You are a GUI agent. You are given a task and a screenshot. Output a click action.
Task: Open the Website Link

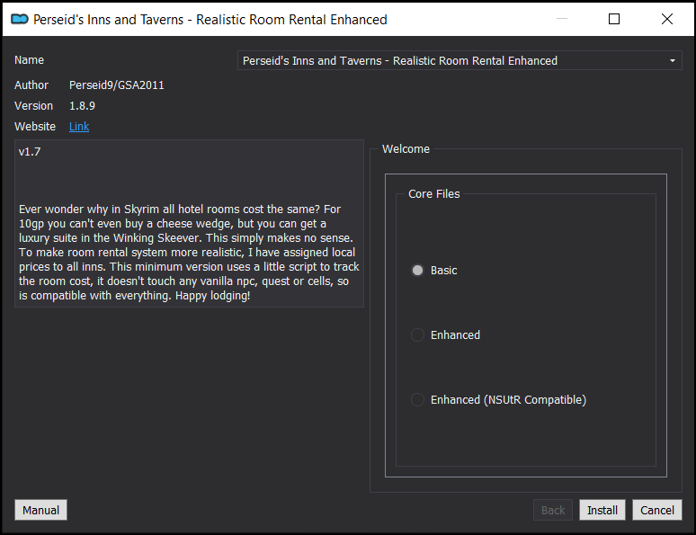(79, 127)
